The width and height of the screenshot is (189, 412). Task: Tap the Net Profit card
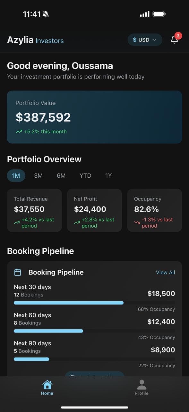(x=94, y=210)
